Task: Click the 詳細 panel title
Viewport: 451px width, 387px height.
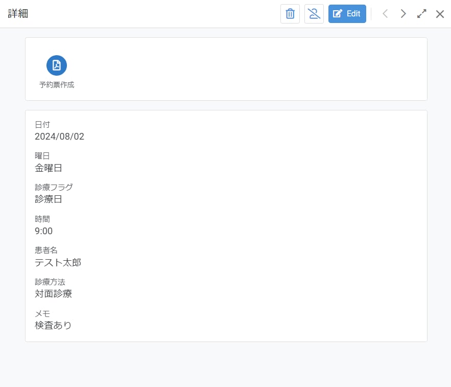Action: click(x=18, y=13)
